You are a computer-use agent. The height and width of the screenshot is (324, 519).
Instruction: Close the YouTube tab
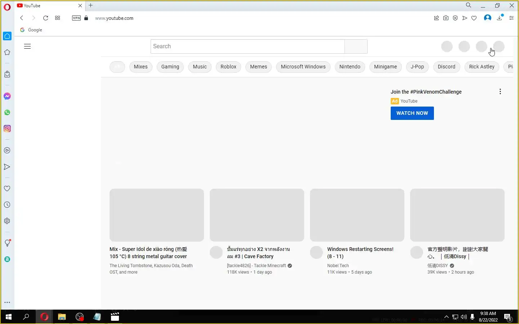pyautogui.click(x=80, y=5)
